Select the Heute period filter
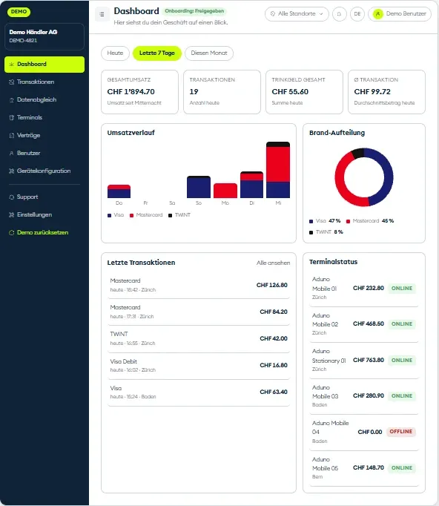The width and height of the screenshot is (439, 506). pos(115,53)
